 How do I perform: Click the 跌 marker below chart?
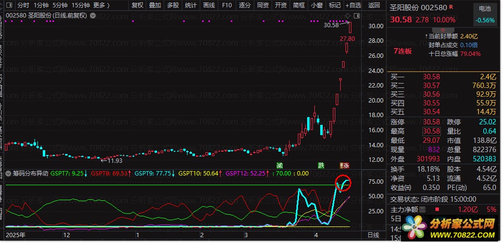(x=321, y=166)
